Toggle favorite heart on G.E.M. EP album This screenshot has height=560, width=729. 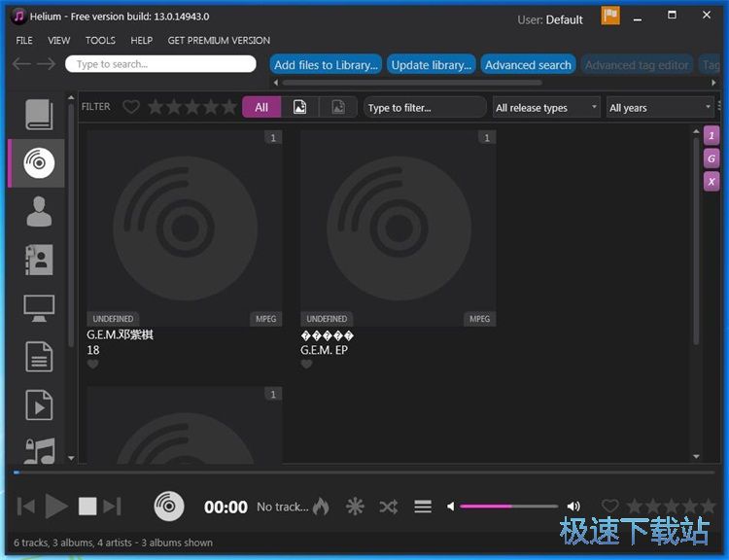(306, 365)
